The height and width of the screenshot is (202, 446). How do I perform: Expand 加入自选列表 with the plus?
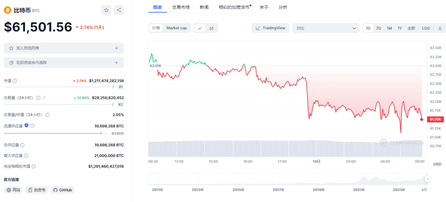point(116,48)
